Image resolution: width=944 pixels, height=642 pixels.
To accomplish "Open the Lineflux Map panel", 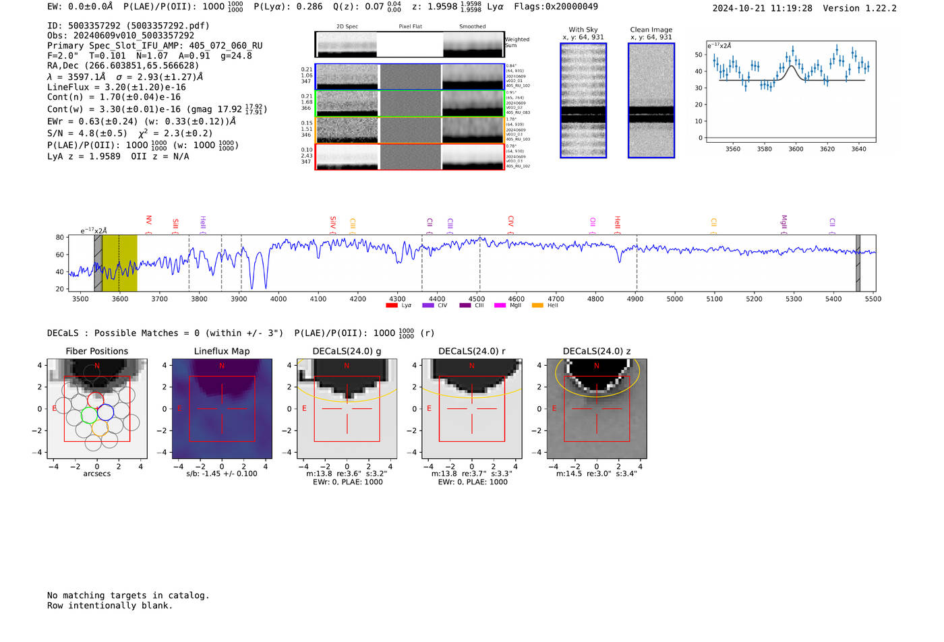I will click(222, 408).
